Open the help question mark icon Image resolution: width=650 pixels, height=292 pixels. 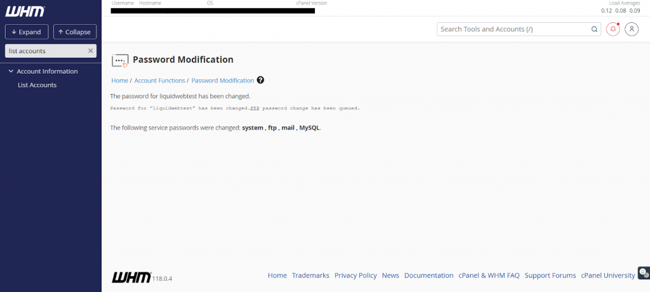pyautogui.click(x=260, y=80)
